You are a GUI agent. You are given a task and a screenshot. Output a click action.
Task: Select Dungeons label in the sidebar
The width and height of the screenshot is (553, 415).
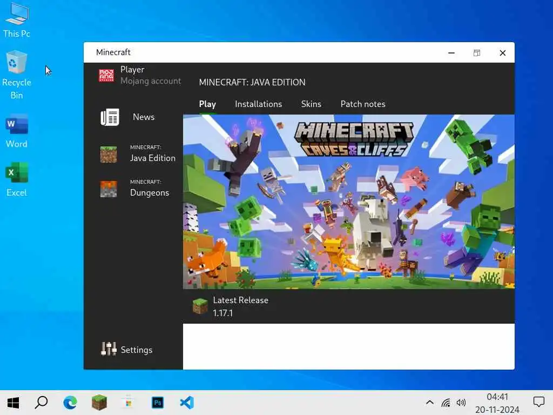pyautogui.click(x=150, y=193)
